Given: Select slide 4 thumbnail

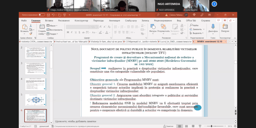Looking at the screenshot, I should (x=35, y=84).
